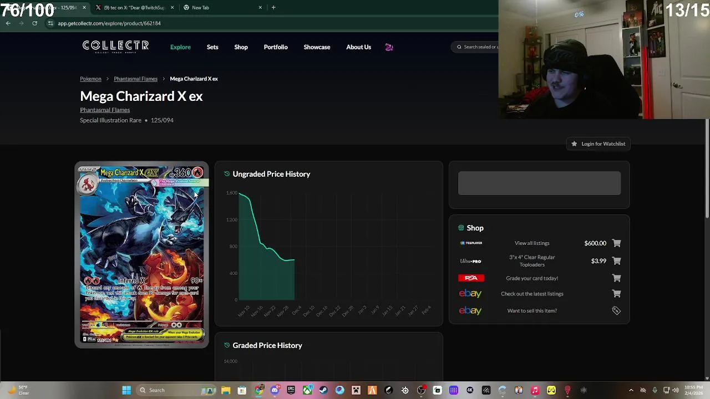Go back using the browser back arrow

click(x=8, y=23)
